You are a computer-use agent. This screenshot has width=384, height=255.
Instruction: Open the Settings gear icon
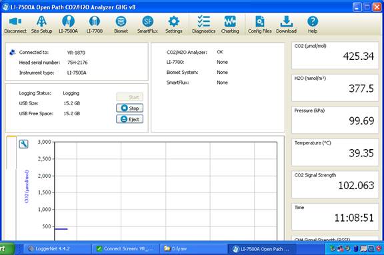pos(174,25)
